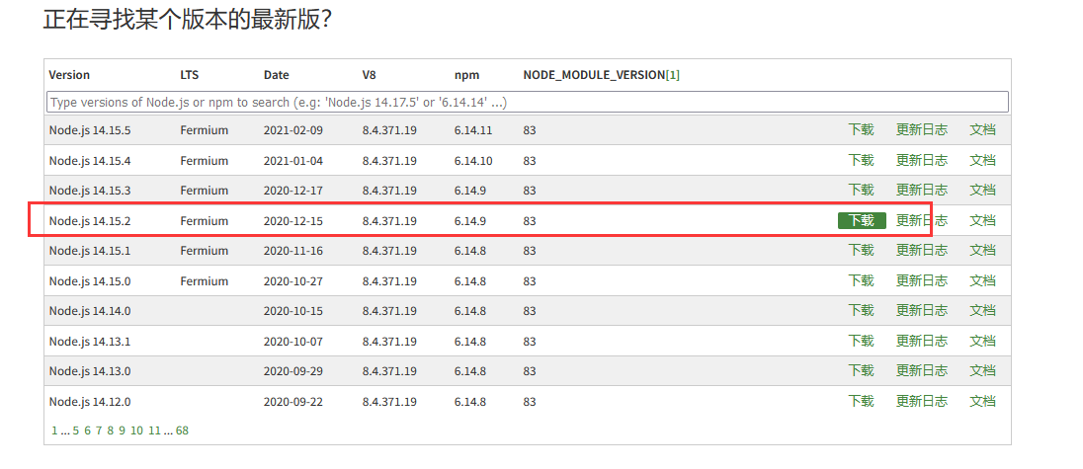Image resolution: width=1083 pixels, height=469 pixels.
Task: Download Node.js 14.15.1
Action: point(862,251)
